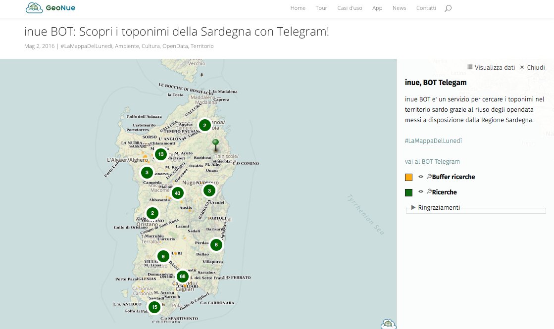Open the Contatti menu item
Viewport: 554px width, 329px height.
(x=426, y=8)
